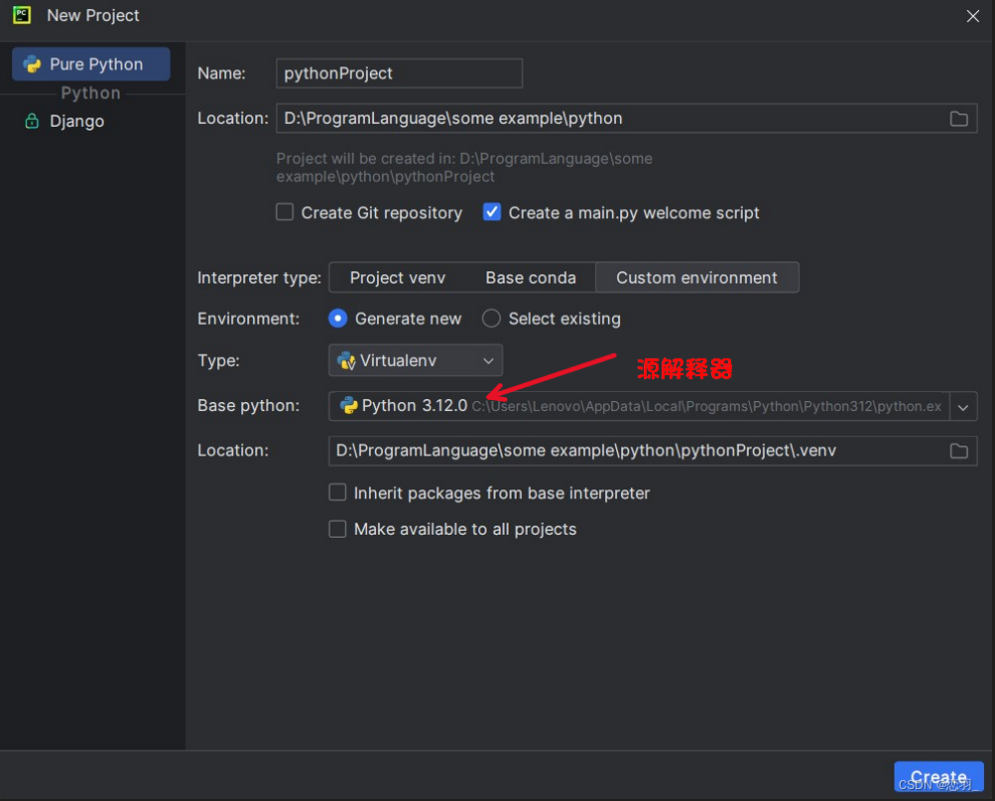The image size is (995, 801).
Task: Choose the Select existing radio button
Action: coord(491,318)
